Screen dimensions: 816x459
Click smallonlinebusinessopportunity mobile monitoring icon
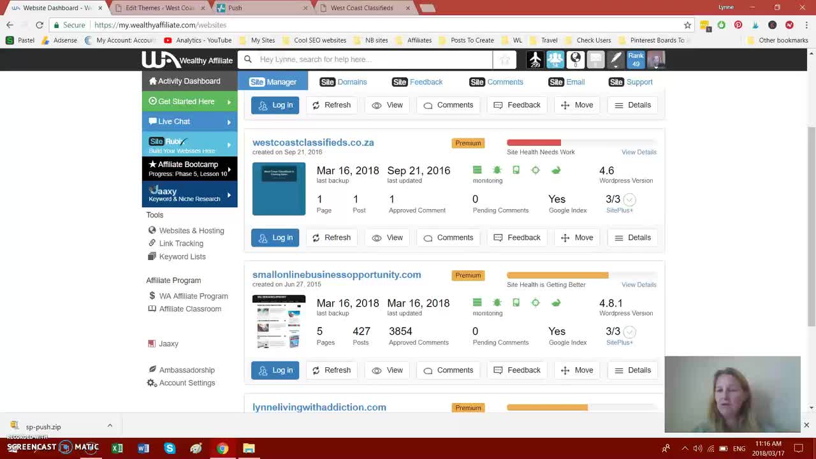click(516, 303)
